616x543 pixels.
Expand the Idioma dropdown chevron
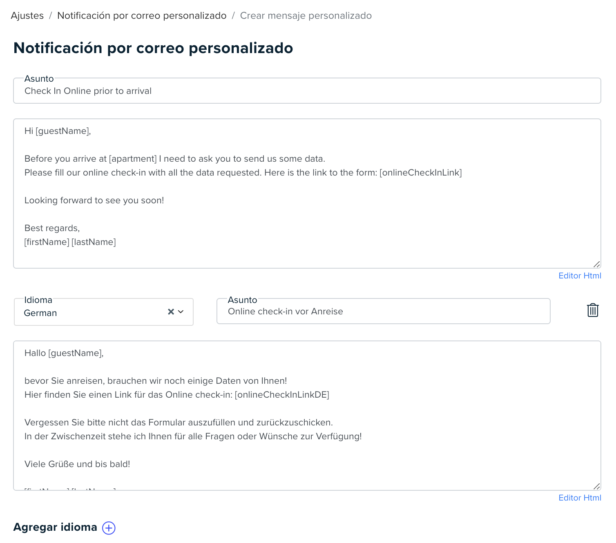coord(181,312)
